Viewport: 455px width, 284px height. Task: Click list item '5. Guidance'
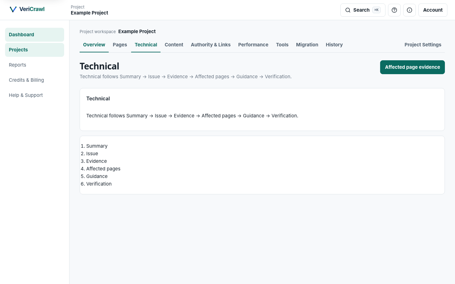pos(94,176)
